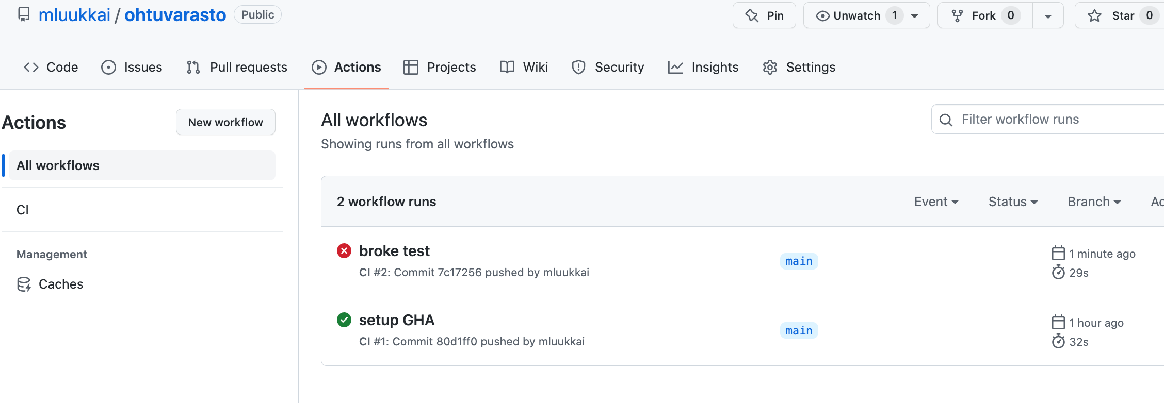1164x403 pixels.
Task: Click the Security shield icon
Action: [578, 68]
